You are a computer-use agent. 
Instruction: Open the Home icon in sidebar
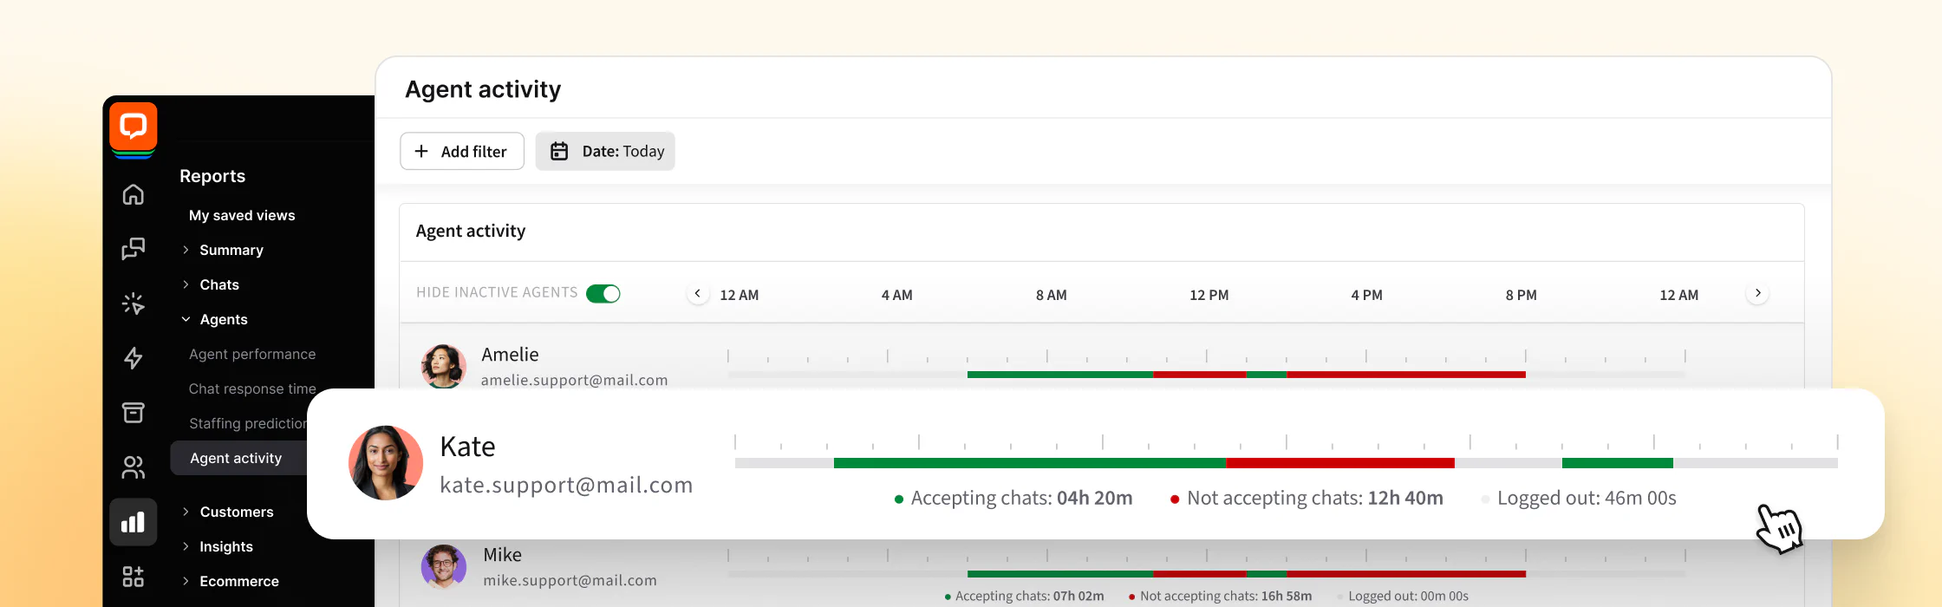[x=134, y=194]
